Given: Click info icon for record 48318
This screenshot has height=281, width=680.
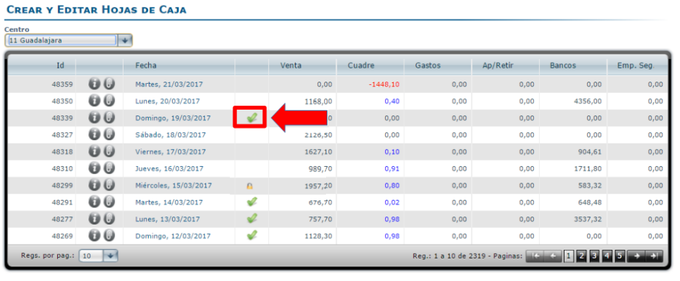Looking at the screenshot, I should click(x=95, y=151).
